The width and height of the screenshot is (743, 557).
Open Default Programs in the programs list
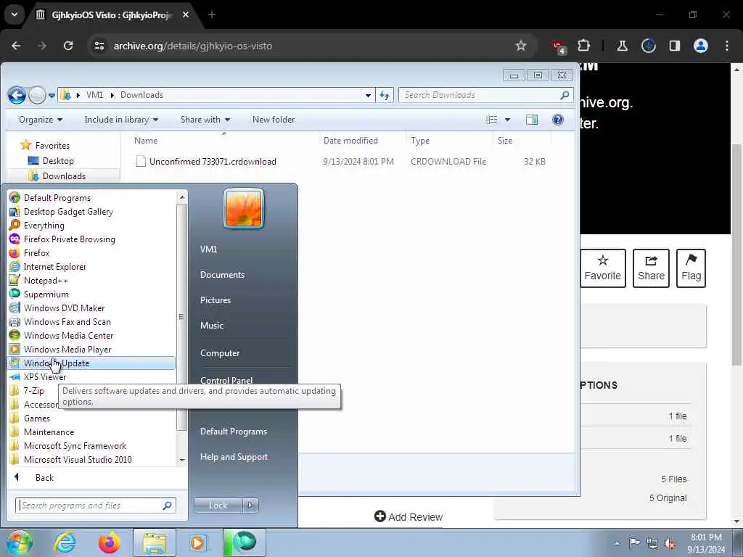tap(57, 198)
